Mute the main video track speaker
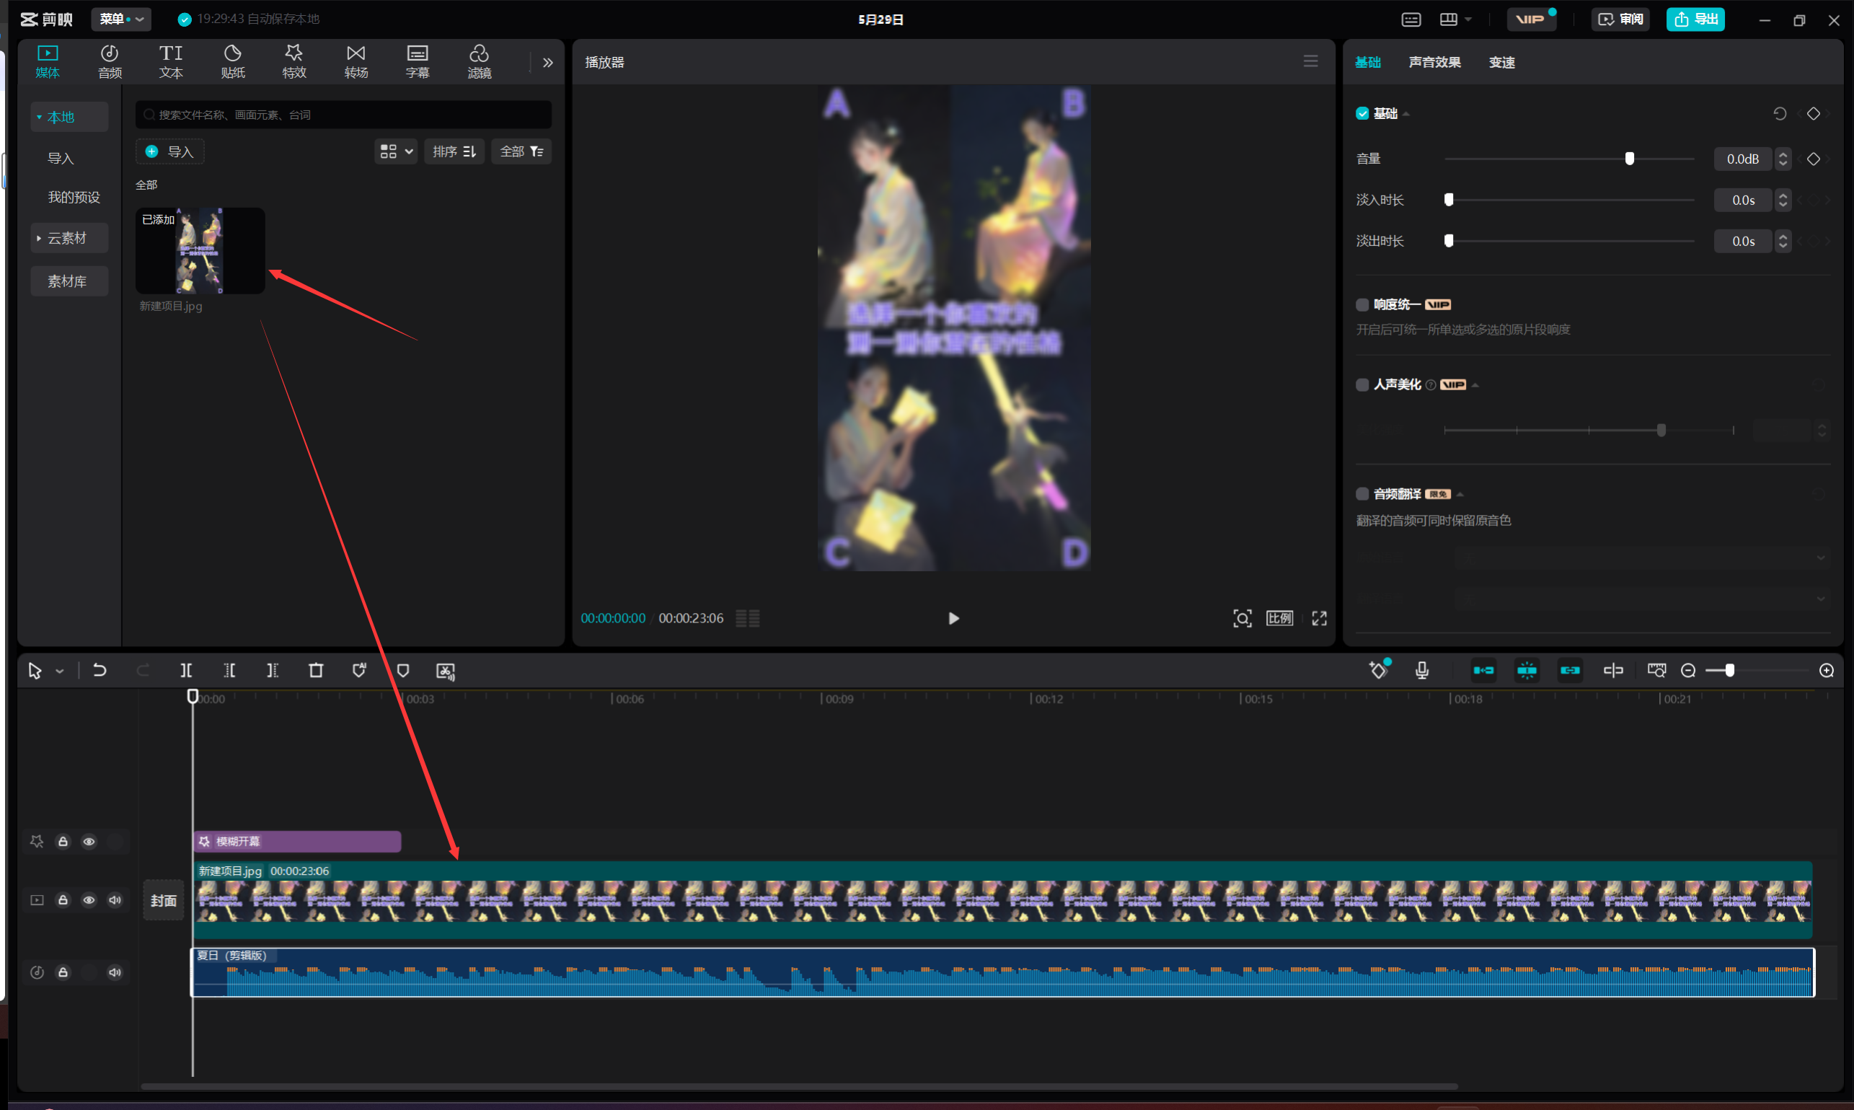 [x=115, y=900]
